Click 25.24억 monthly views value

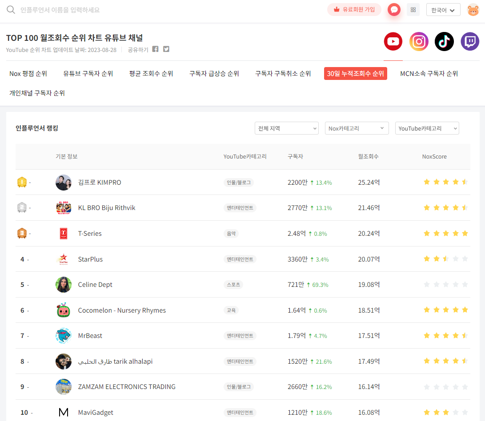click(x=369, y=183)
